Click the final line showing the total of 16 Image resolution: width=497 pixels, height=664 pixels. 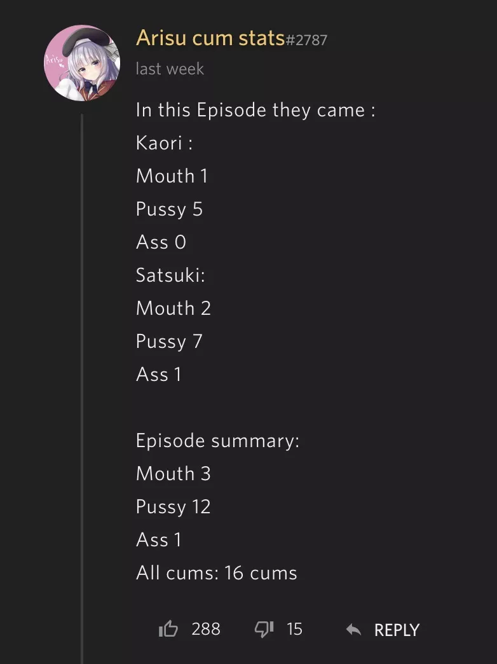pyautogui.click(x=216, y=573)
